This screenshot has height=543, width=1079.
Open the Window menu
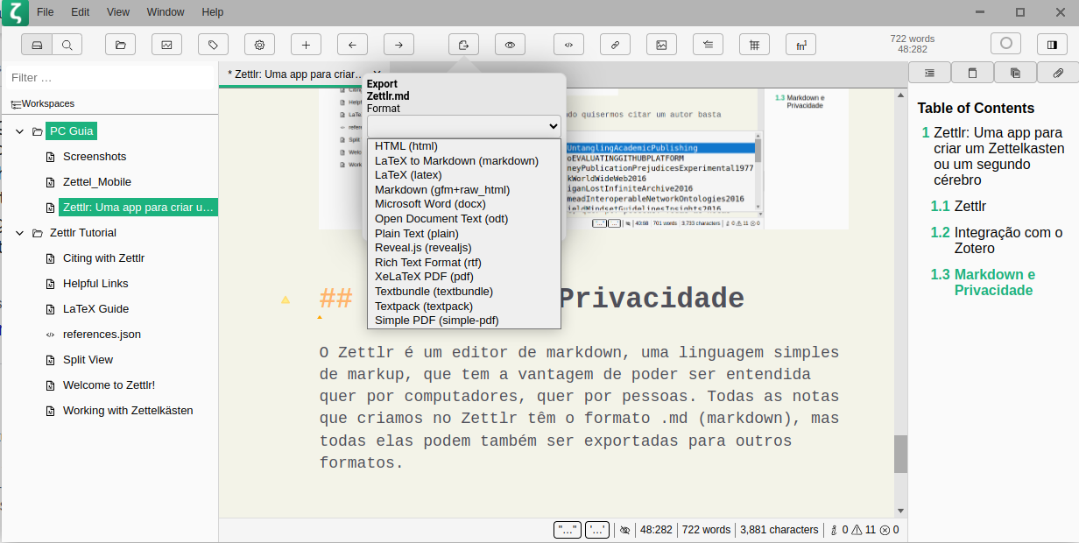coord(166,12)
